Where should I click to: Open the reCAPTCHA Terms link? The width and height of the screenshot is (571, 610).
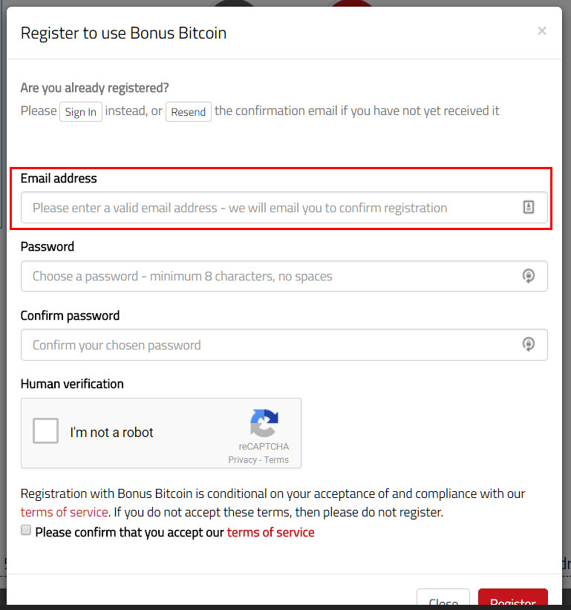(276, 460)
